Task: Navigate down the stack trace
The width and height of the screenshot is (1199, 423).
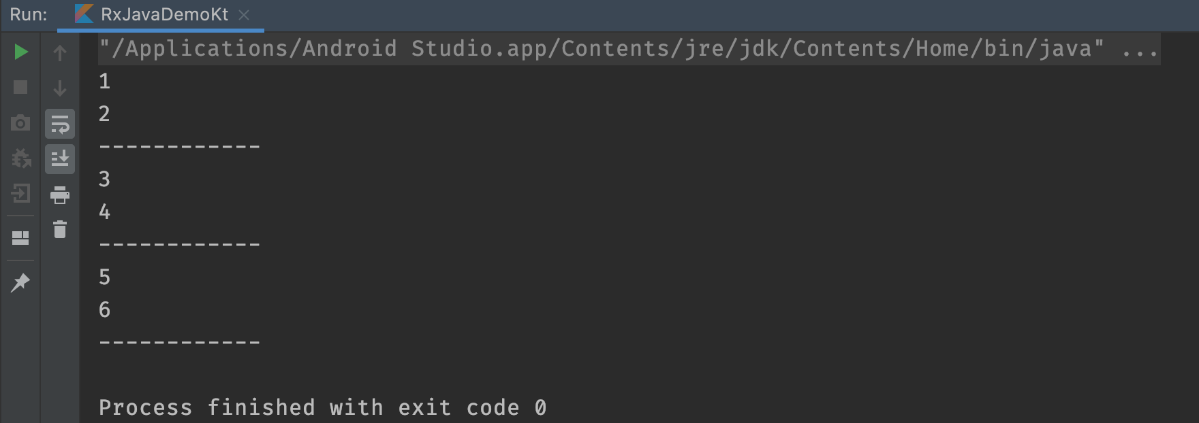Action: [60, 87]
